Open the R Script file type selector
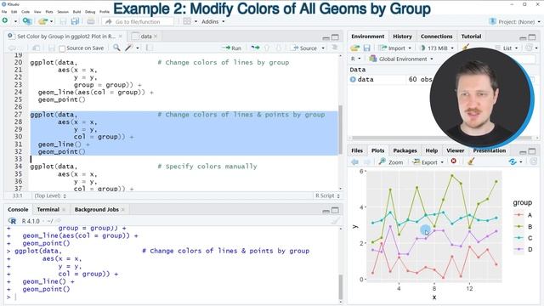Viewport: 544px width, 306px height. (327, 195)
